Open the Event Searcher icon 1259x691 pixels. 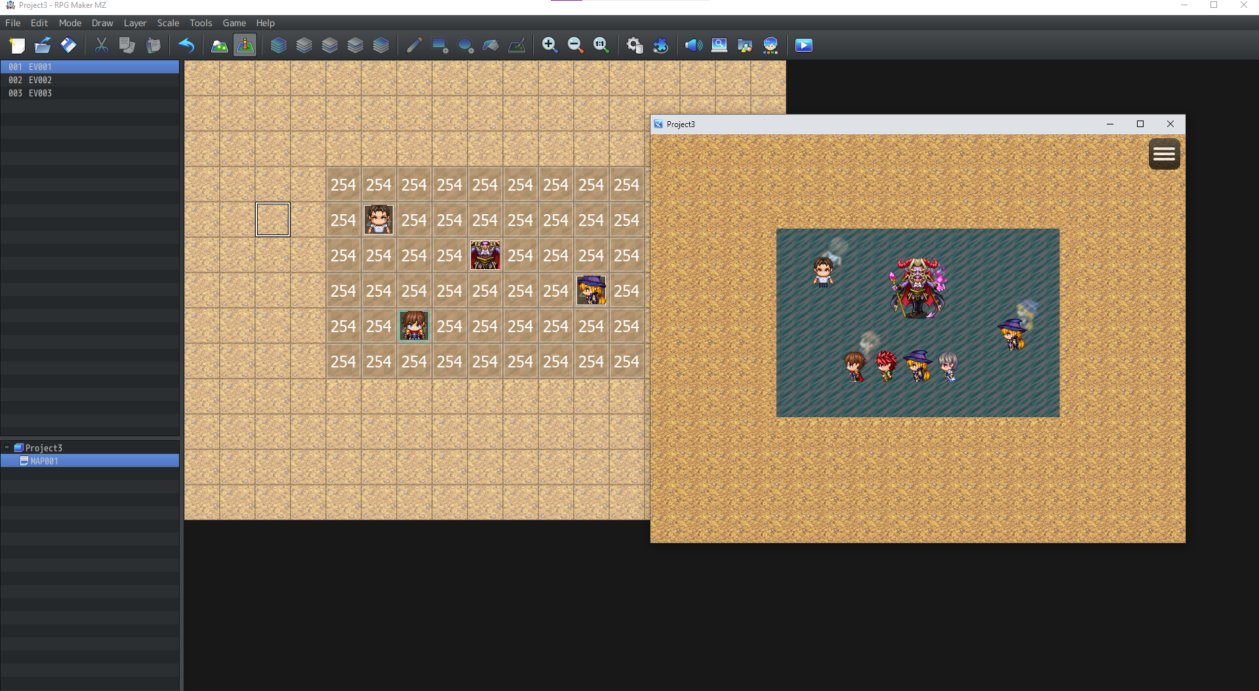719,45
